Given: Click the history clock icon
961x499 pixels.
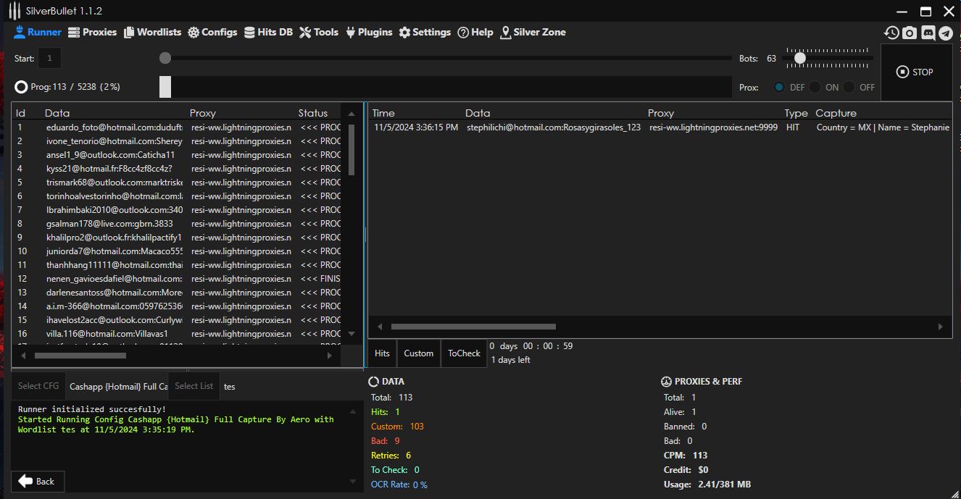Looking at the screenshot, I should point(891,33).
